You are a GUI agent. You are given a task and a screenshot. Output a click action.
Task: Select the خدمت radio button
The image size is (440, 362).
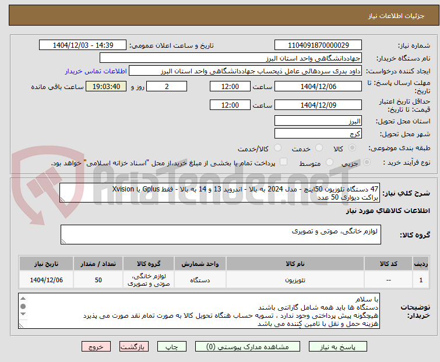(x=319, y=148)
